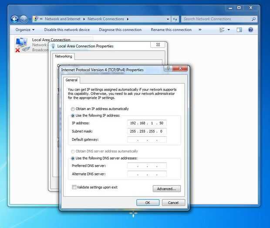Open view options dropdown arrow
Screen dimensions: 270x228
click(x=229, y=30)
